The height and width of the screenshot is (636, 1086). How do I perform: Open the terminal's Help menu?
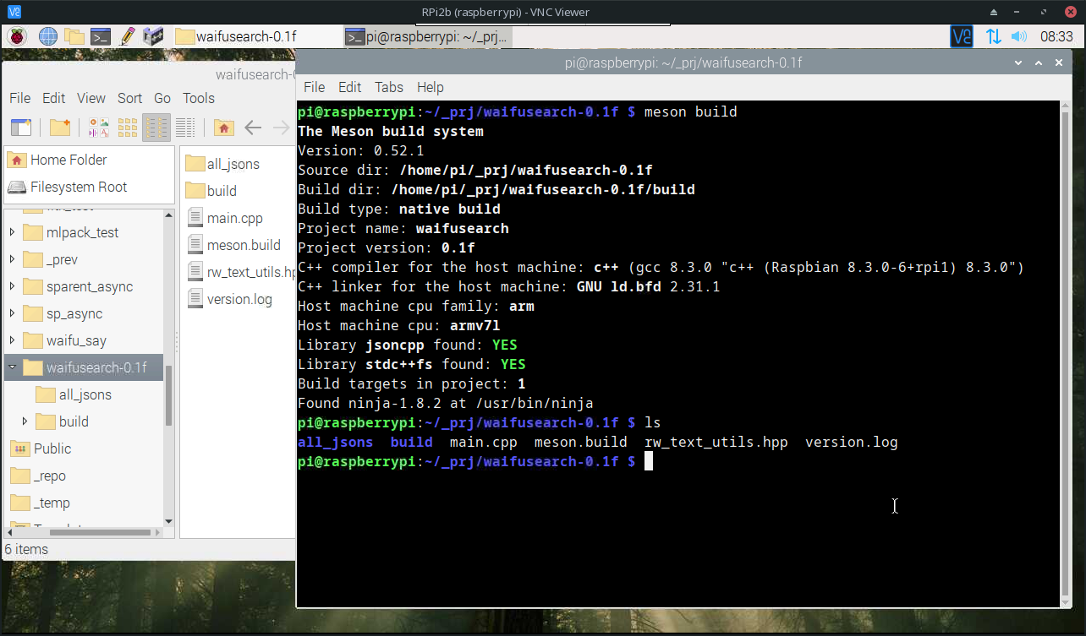tap(430, 87)
